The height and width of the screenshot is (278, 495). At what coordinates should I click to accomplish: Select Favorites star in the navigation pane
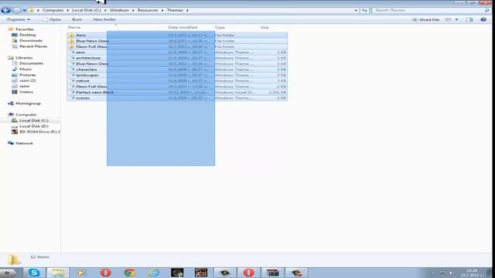11,29
